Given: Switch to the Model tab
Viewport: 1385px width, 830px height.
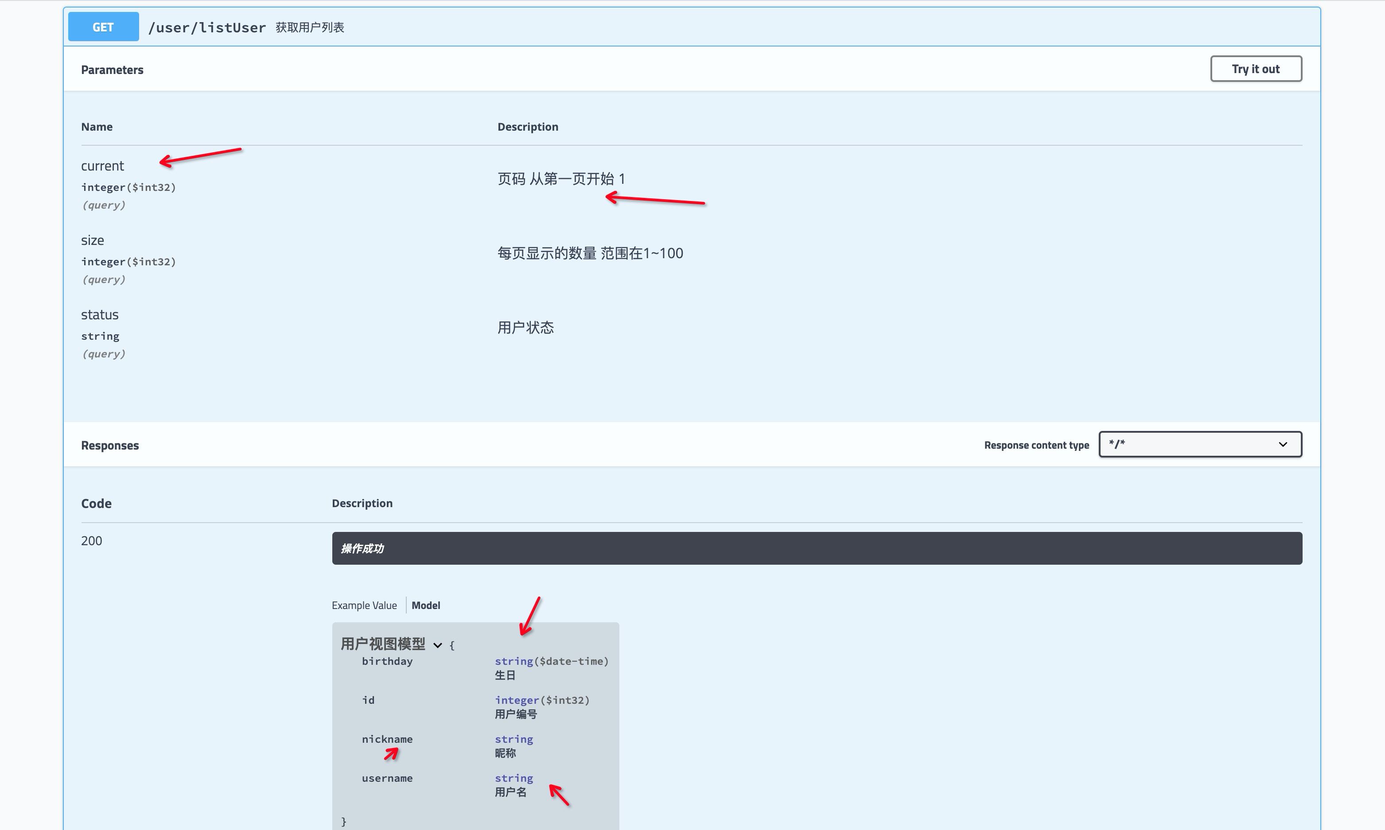Looking at the screenshot, I should tap(426, 605).
